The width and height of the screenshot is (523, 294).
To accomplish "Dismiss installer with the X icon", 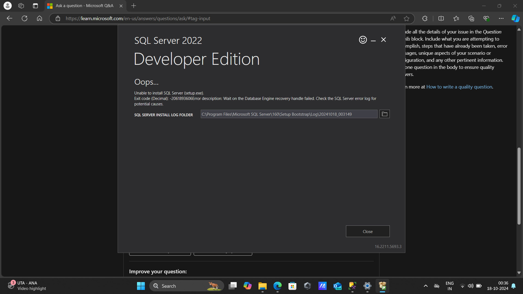I will pyautogui.click(x=384, y=40).
